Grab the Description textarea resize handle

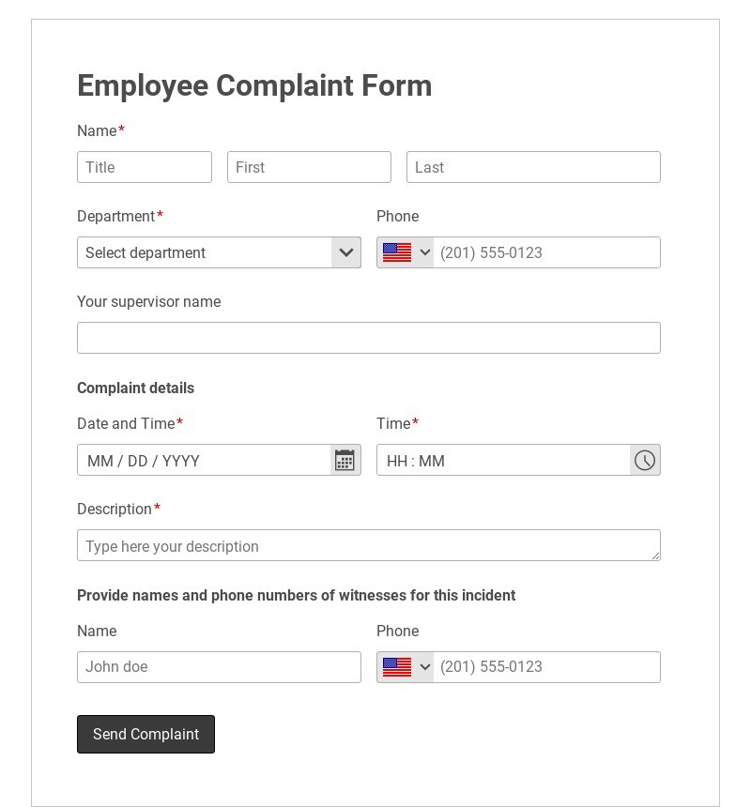point(656,556)
